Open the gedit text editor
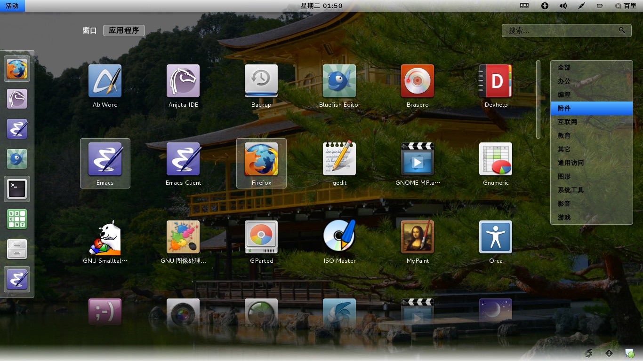643x361 pixels. (339, 164)
